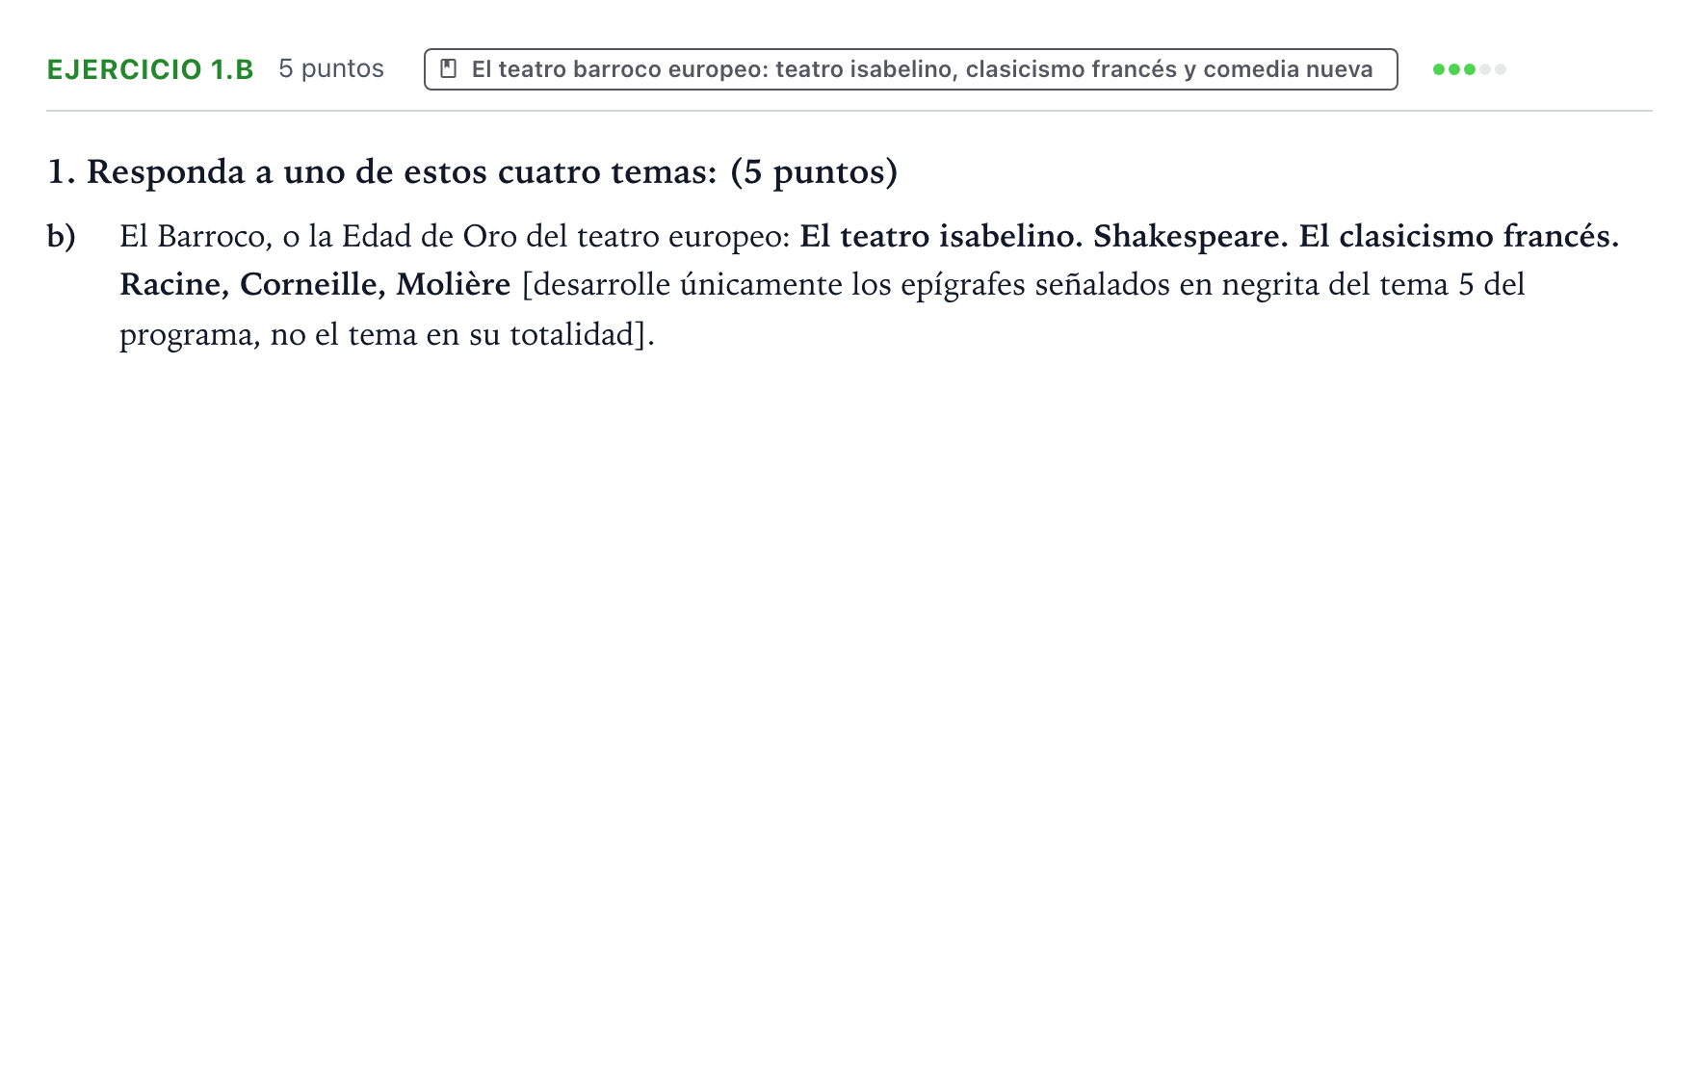The height and width of the screenshot is (1067, 1699).
Task: Click the b) item marker
Action: click(62, 237)
